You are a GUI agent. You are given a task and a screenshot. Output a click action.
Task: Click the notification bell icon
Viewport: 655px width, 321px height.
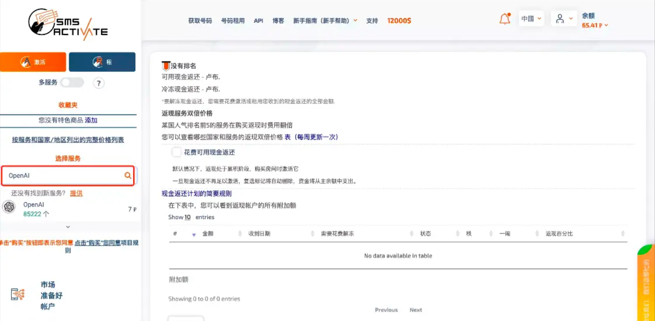click(505, 19)
